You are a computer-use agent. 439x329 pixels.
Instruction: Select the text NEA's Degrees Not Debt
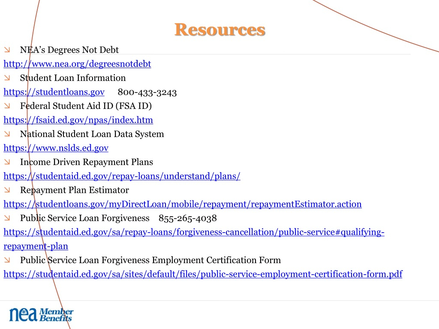(x=69, y=50)
